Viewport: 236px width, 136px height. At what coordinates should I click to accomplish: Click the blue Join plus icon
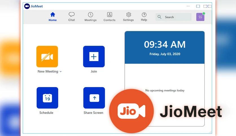[94, 56]
